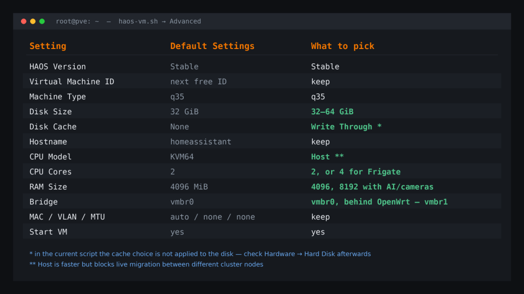The width and height of the screenshot is (524, 294).
Task: Click the white 'Stable' pick for HAOS Version
Action: [325, 67]
